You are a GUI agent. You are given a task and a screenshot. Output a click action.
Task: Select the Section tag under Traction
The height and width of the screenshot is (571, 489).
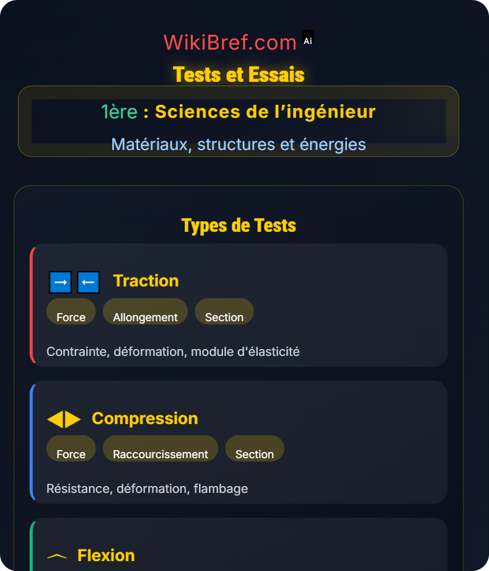coord(224,311)
